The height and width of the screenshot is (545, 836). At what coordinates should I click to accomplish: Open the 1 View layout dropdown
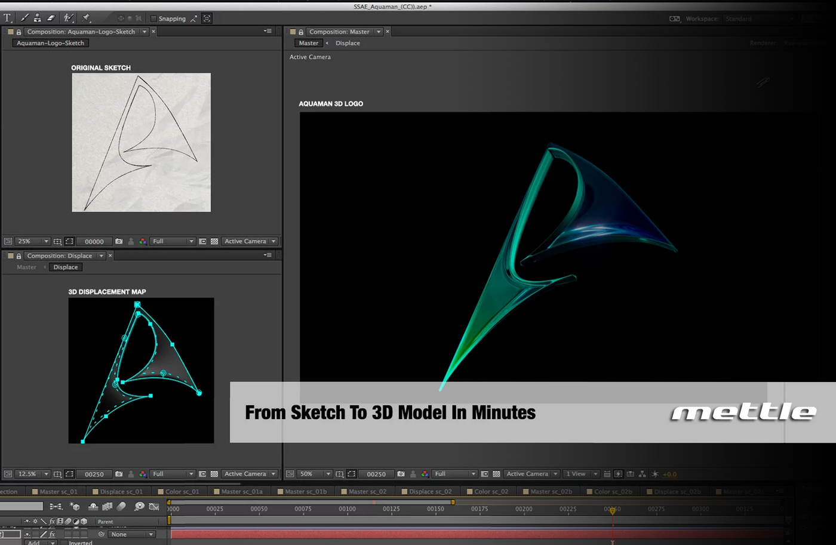click(582, 474)
